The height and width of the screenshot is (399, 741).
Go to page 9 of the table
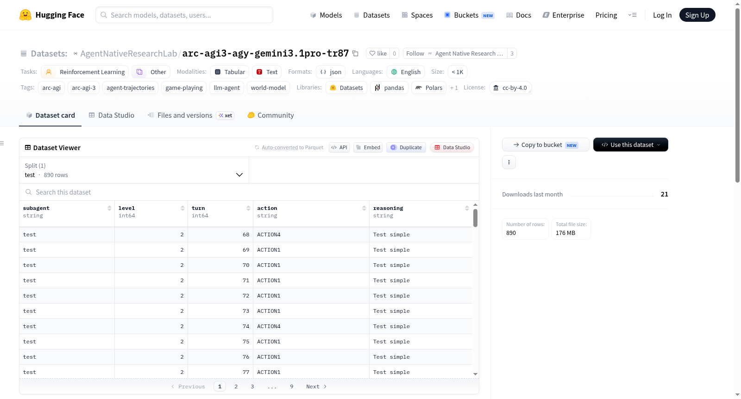[292, 386]
